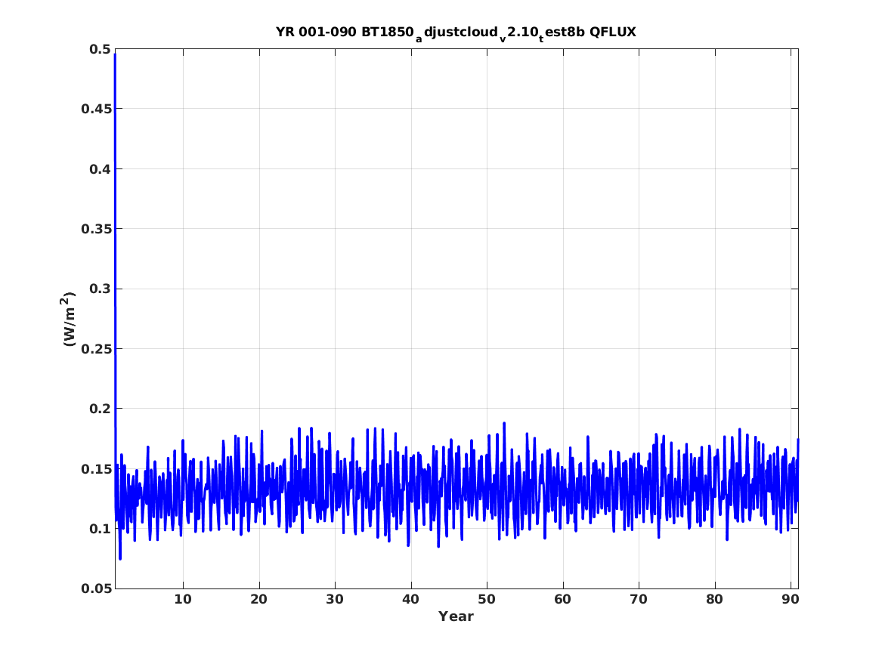This screenshot has width=882, height=661.
Task: Click x-axis tick label 60
Action: [562, 599]
